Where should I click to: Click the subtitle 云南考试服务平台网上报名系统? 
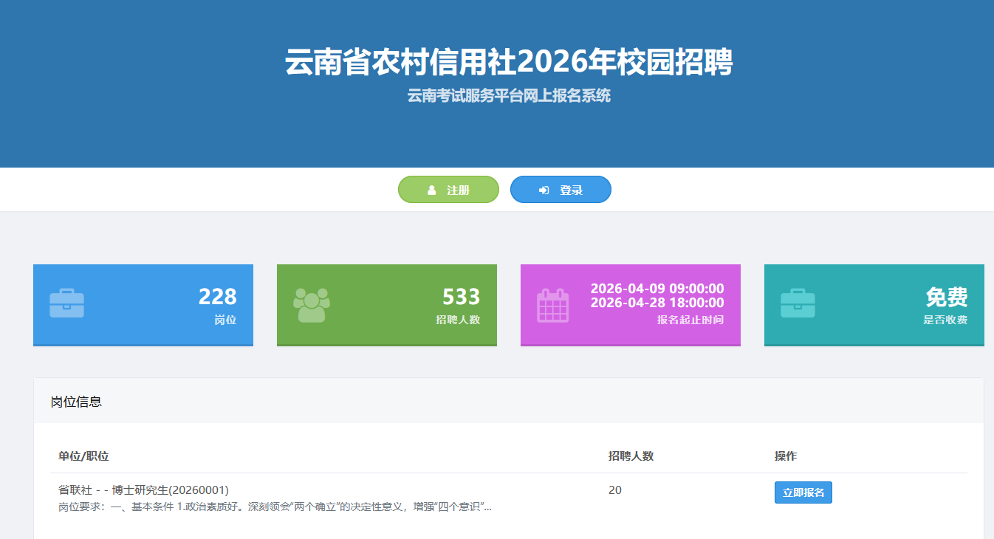(x=497, y=95)
